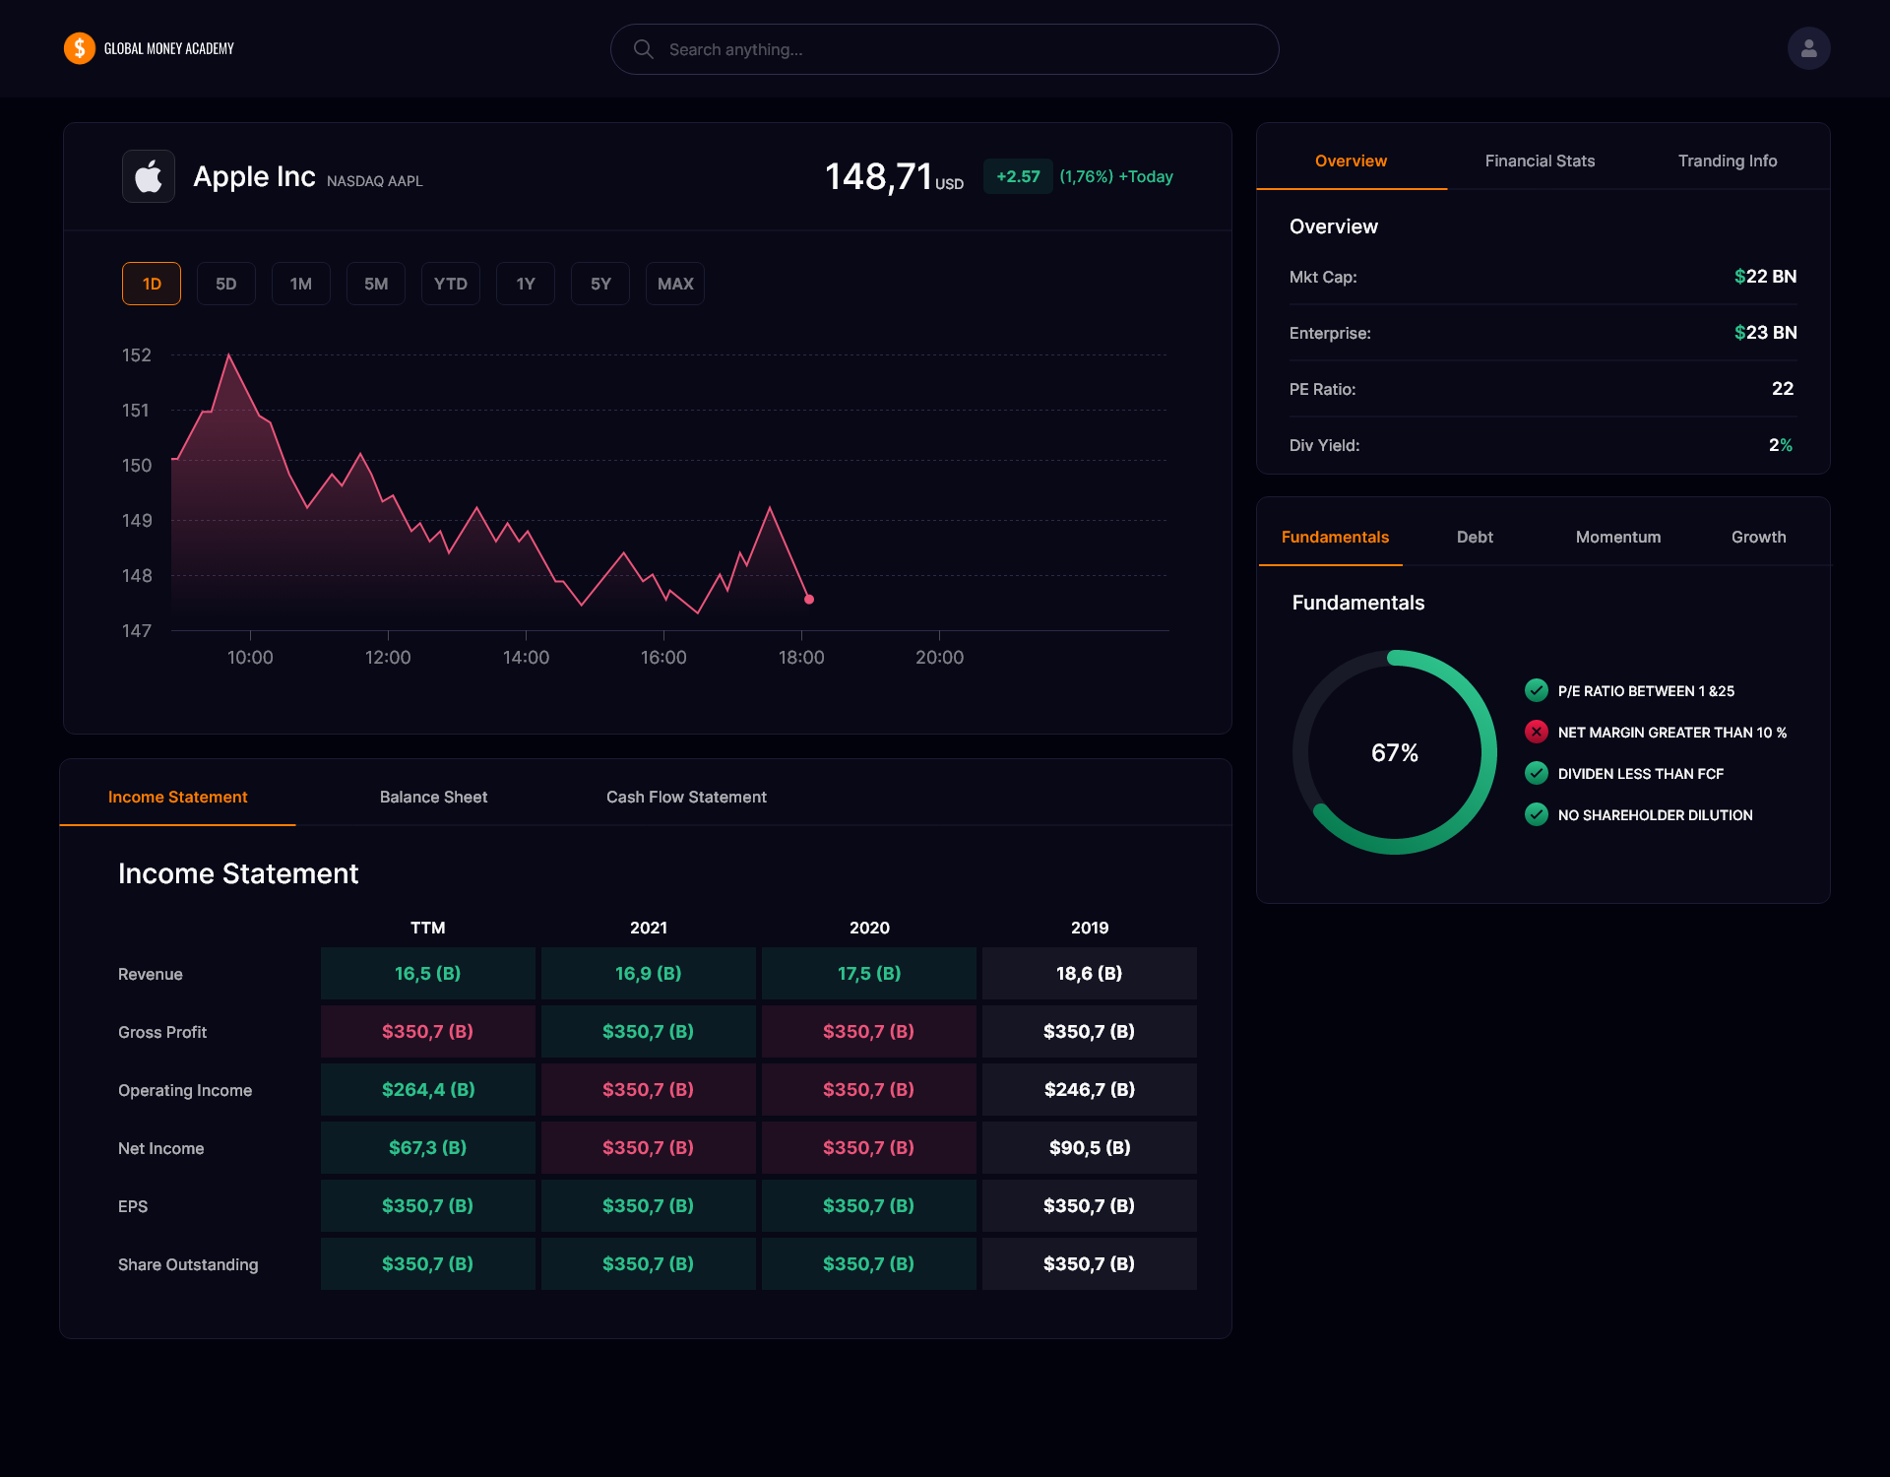Click the red X beside NET MARGIN GREATER THAN 10 %
The width and height of the screenshot is (1890, 1477).
click(1537, 732)
